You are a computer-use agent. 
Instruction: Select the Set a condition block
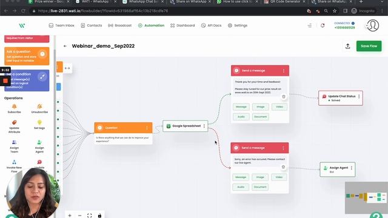(27, 81)
